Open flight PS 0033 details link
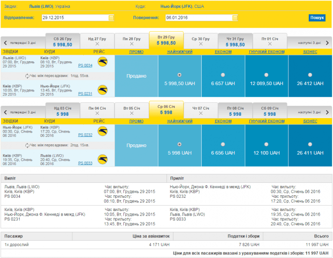The image size is (333, 258). tap(85, 163)
